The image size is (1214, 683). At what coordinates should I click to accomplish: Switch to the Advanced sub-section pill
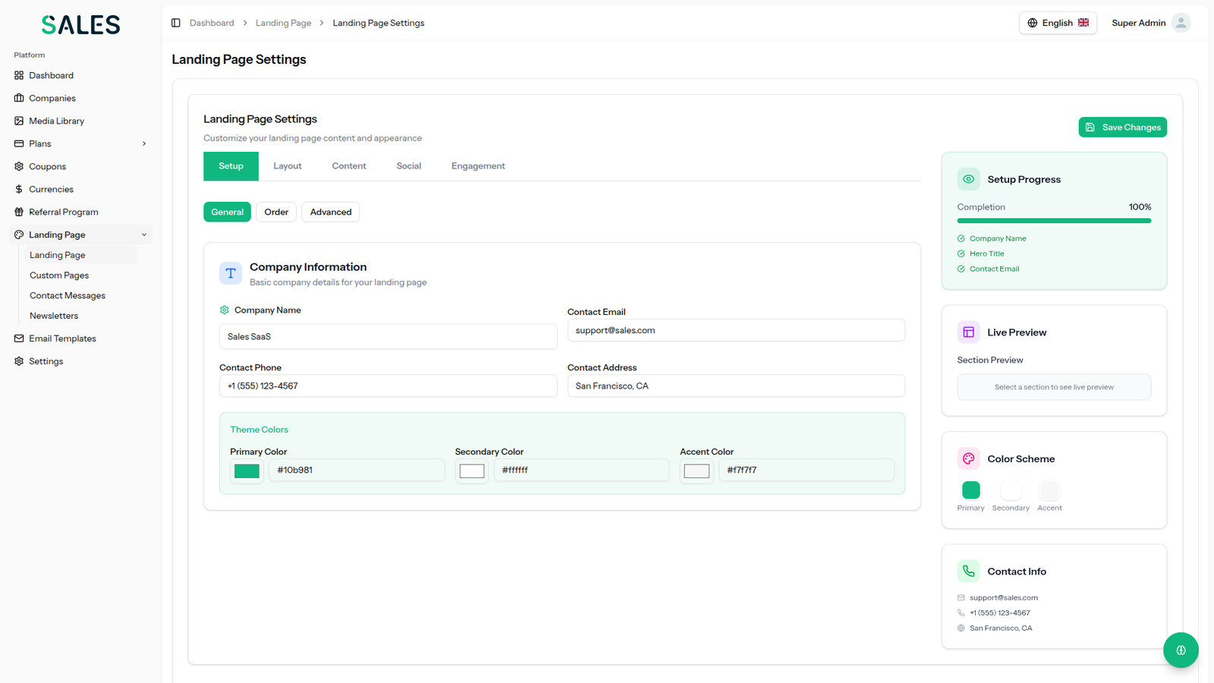tap(331, 212)
